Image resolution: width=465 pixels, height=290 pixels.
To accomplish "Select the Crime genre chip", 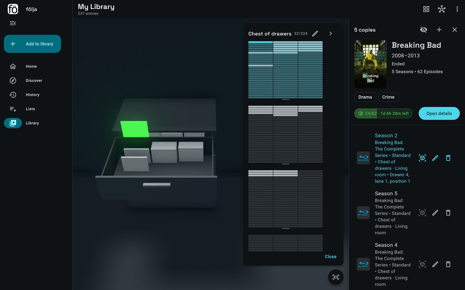I will pyautogui.click(x=388, y=97).
